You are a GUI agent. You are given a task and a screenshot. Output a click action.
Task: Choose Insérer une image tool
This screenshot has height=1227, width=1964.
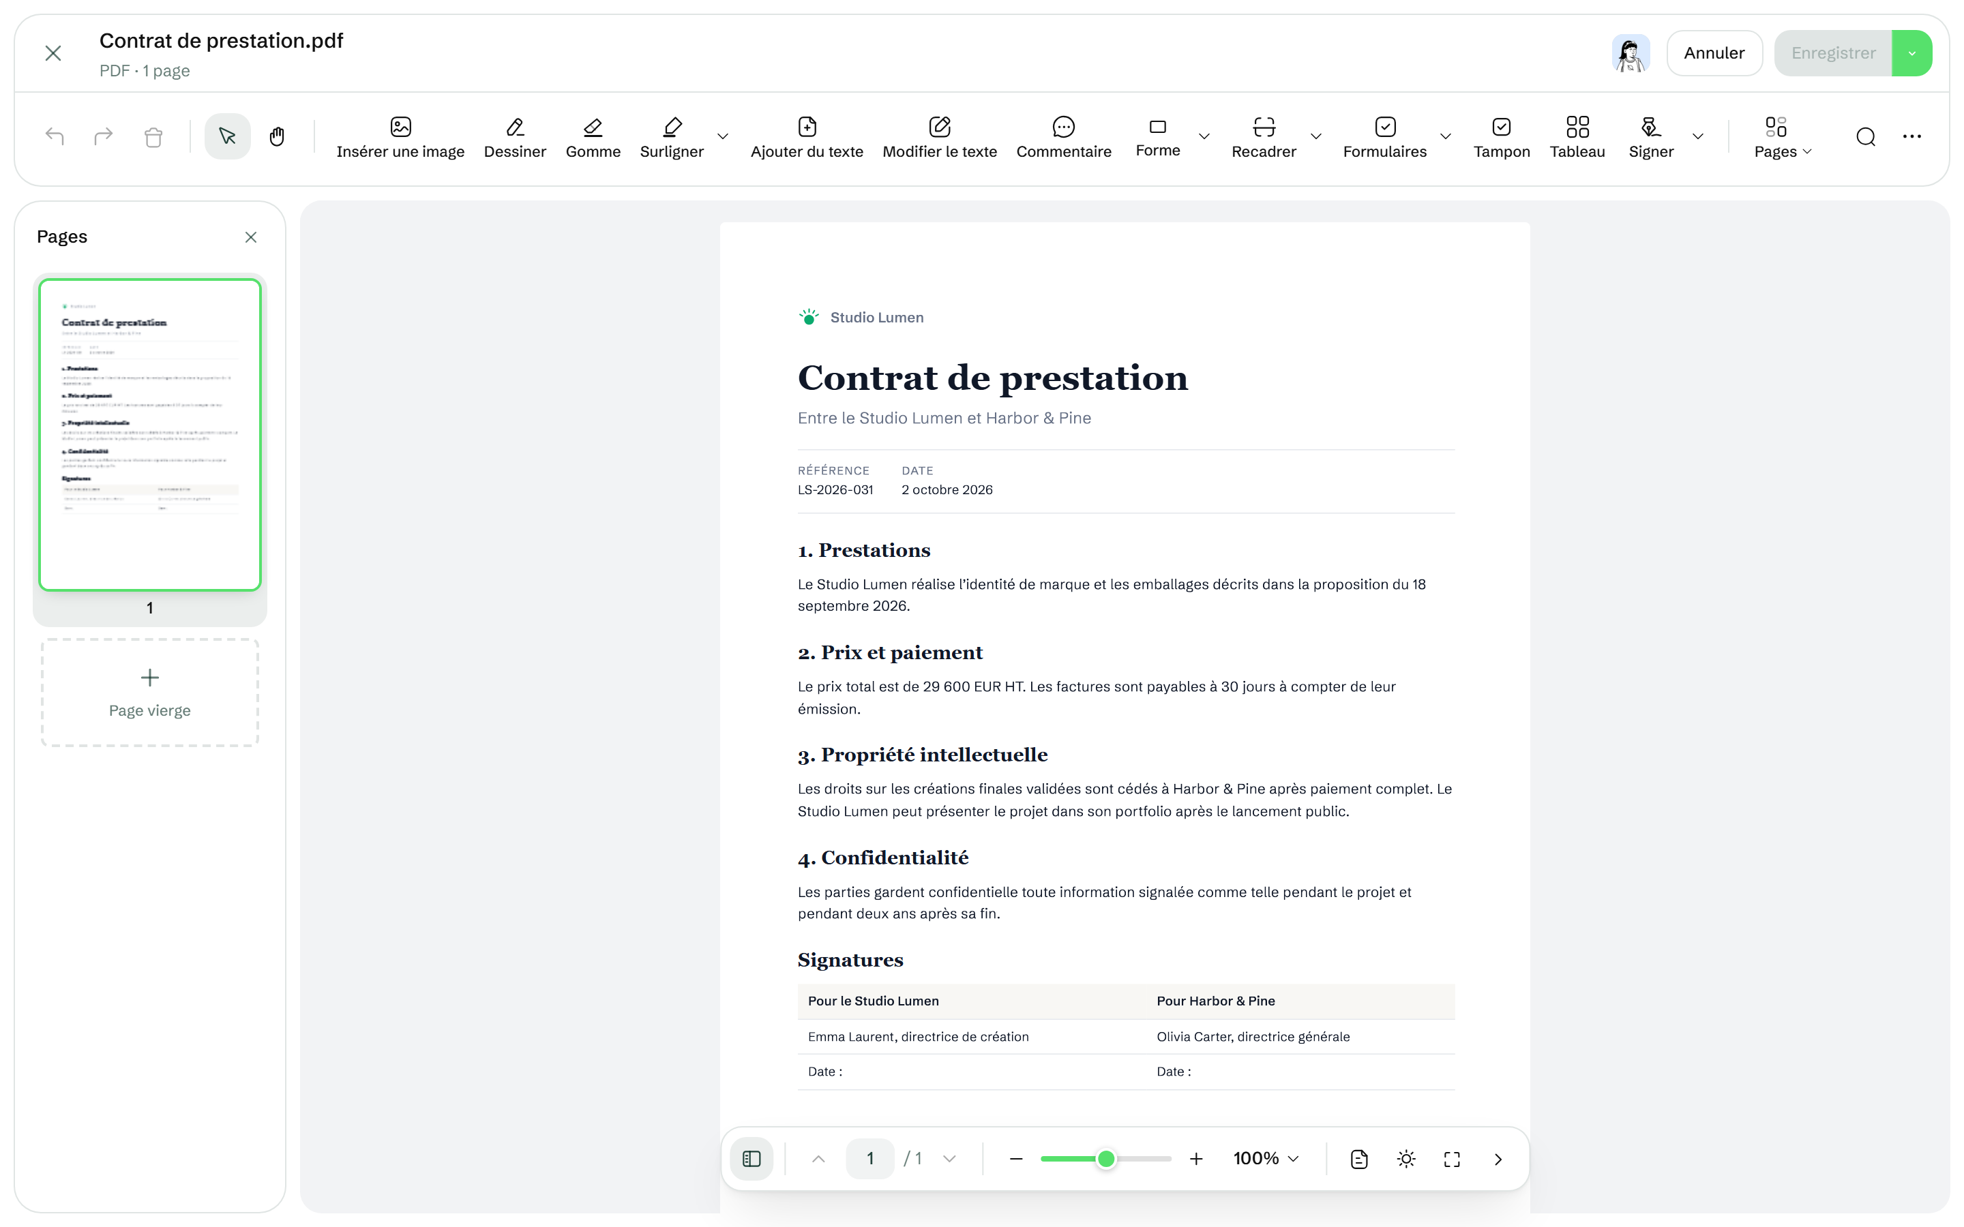point(400,137)
